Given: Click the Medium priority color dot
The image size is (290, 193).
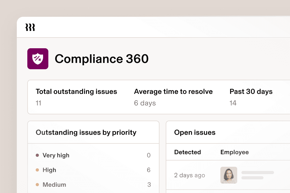Looking at the screenshot, I should tap(37, 185).
